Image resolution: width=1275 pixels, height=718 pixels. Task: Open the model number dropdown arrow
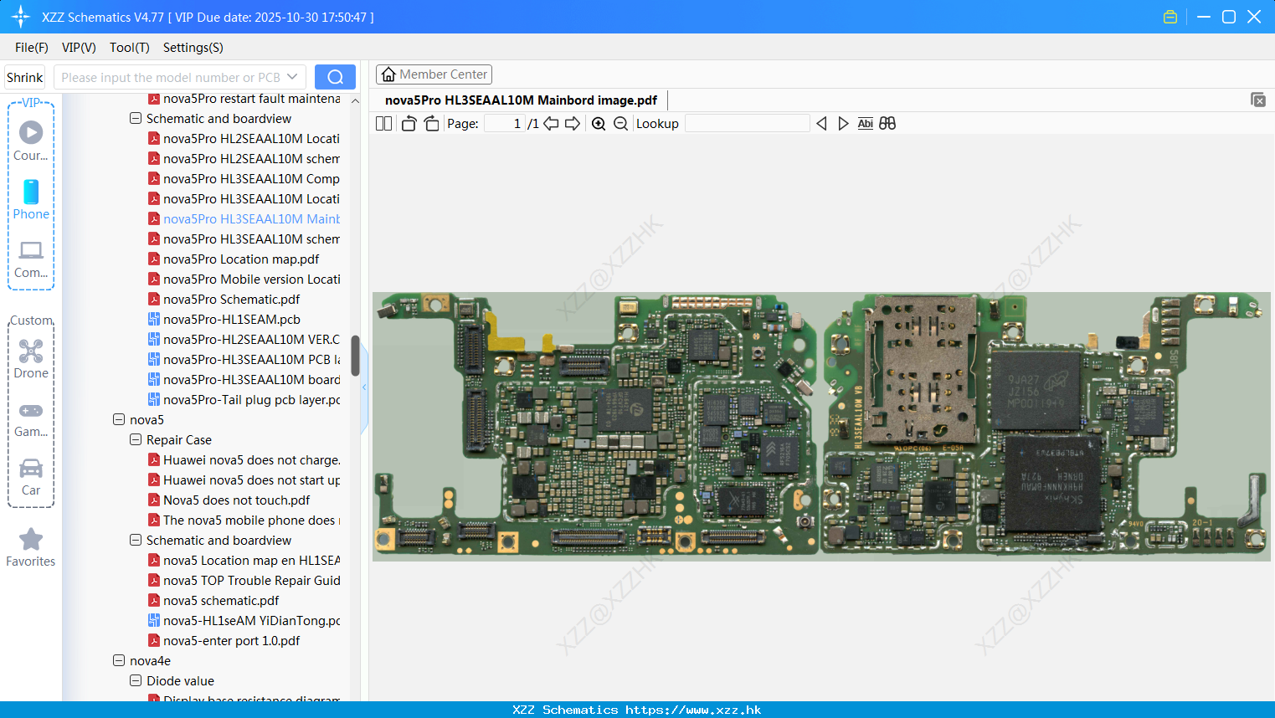click(x=292, y=77)
